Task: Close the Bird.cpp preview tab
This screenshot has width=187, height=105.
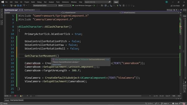Action: pos(176,10)
